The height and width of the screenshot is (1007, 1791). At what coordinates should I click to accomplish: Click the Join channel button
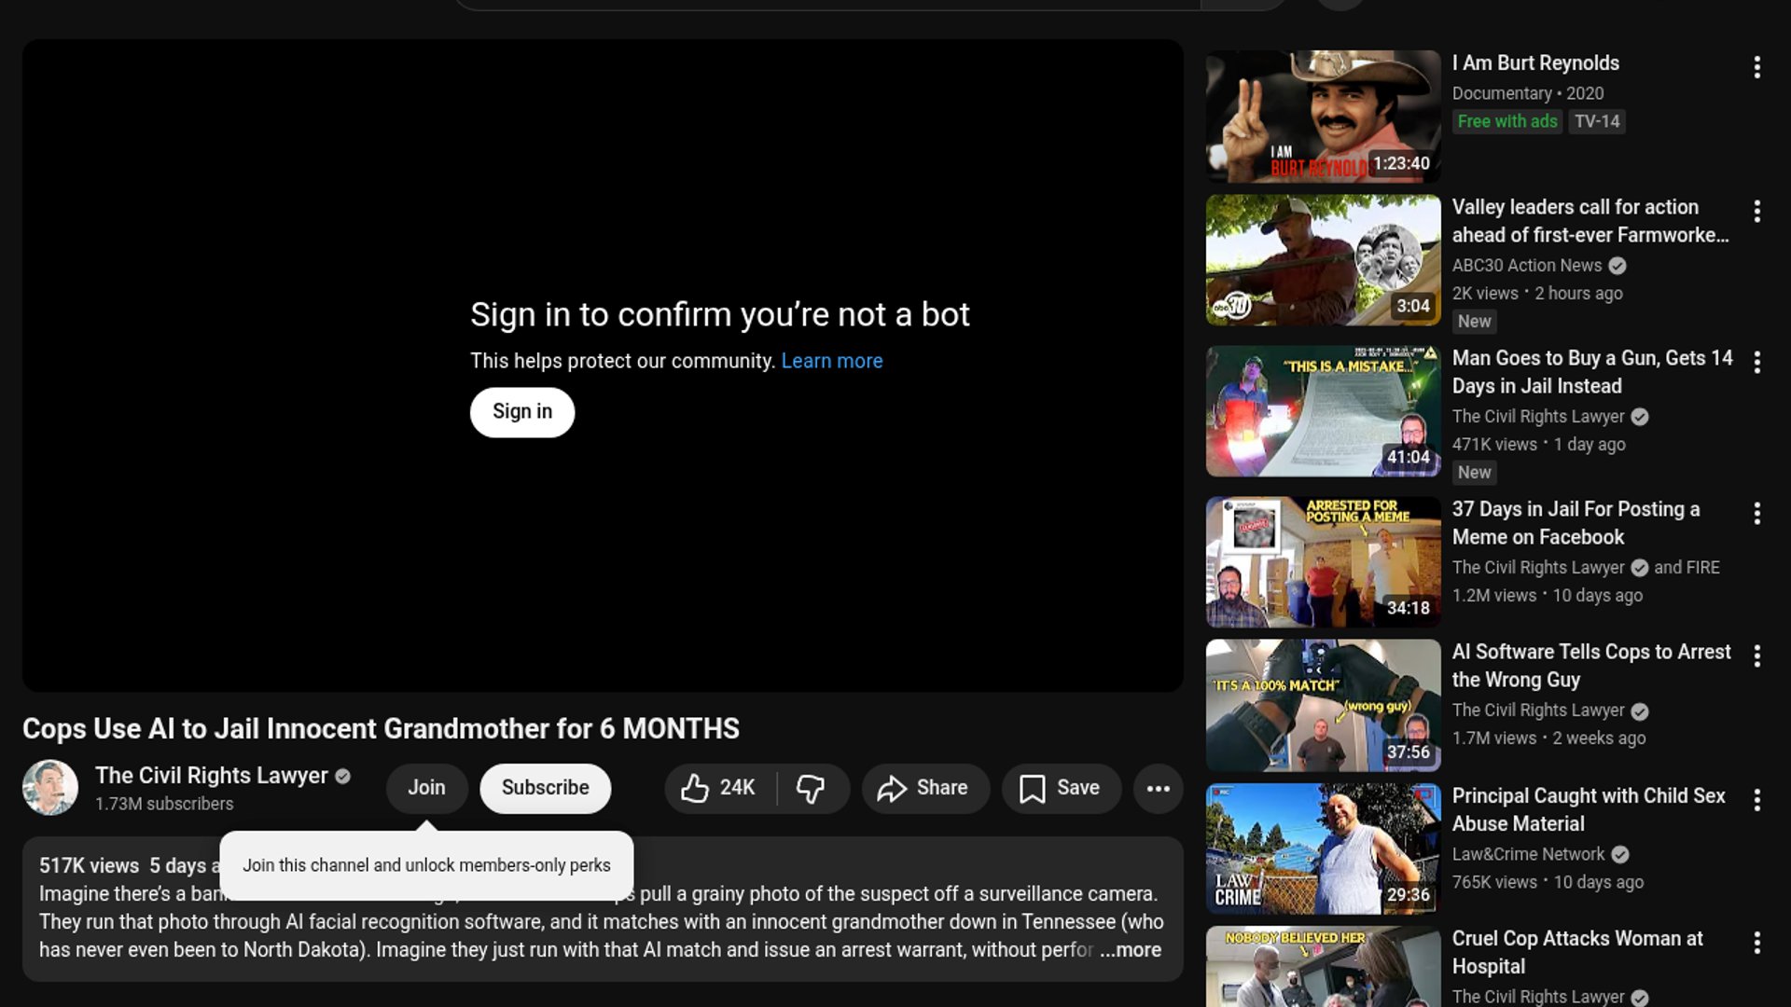click(x=426, y=788)
